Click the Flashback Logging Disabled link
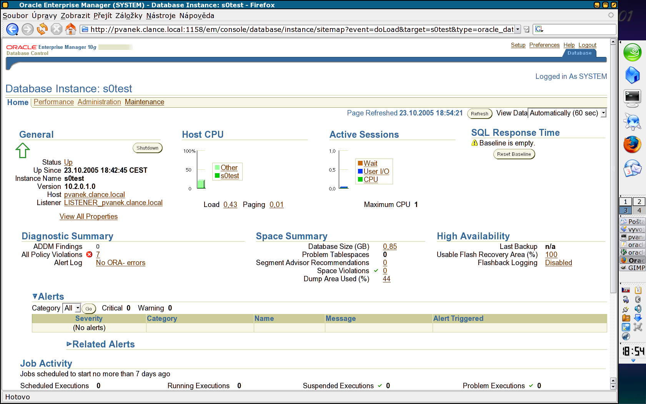The width and height of the screenshot is (646, 404). click(x=558, y=262)
